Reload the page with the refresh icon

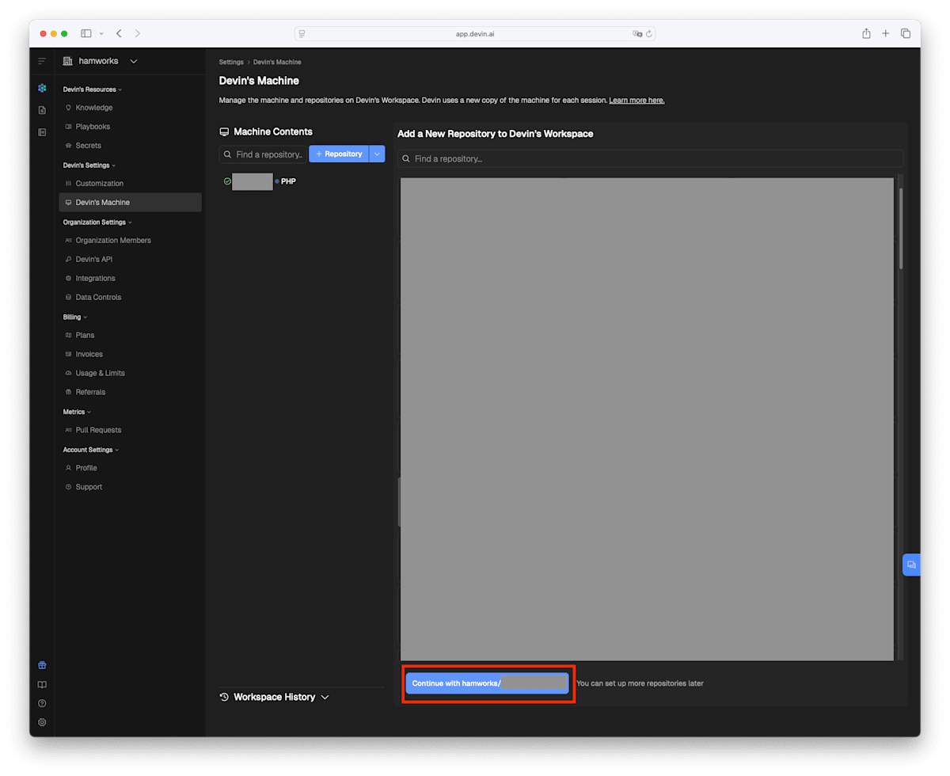pyautogui.click(x=649, y=34)
